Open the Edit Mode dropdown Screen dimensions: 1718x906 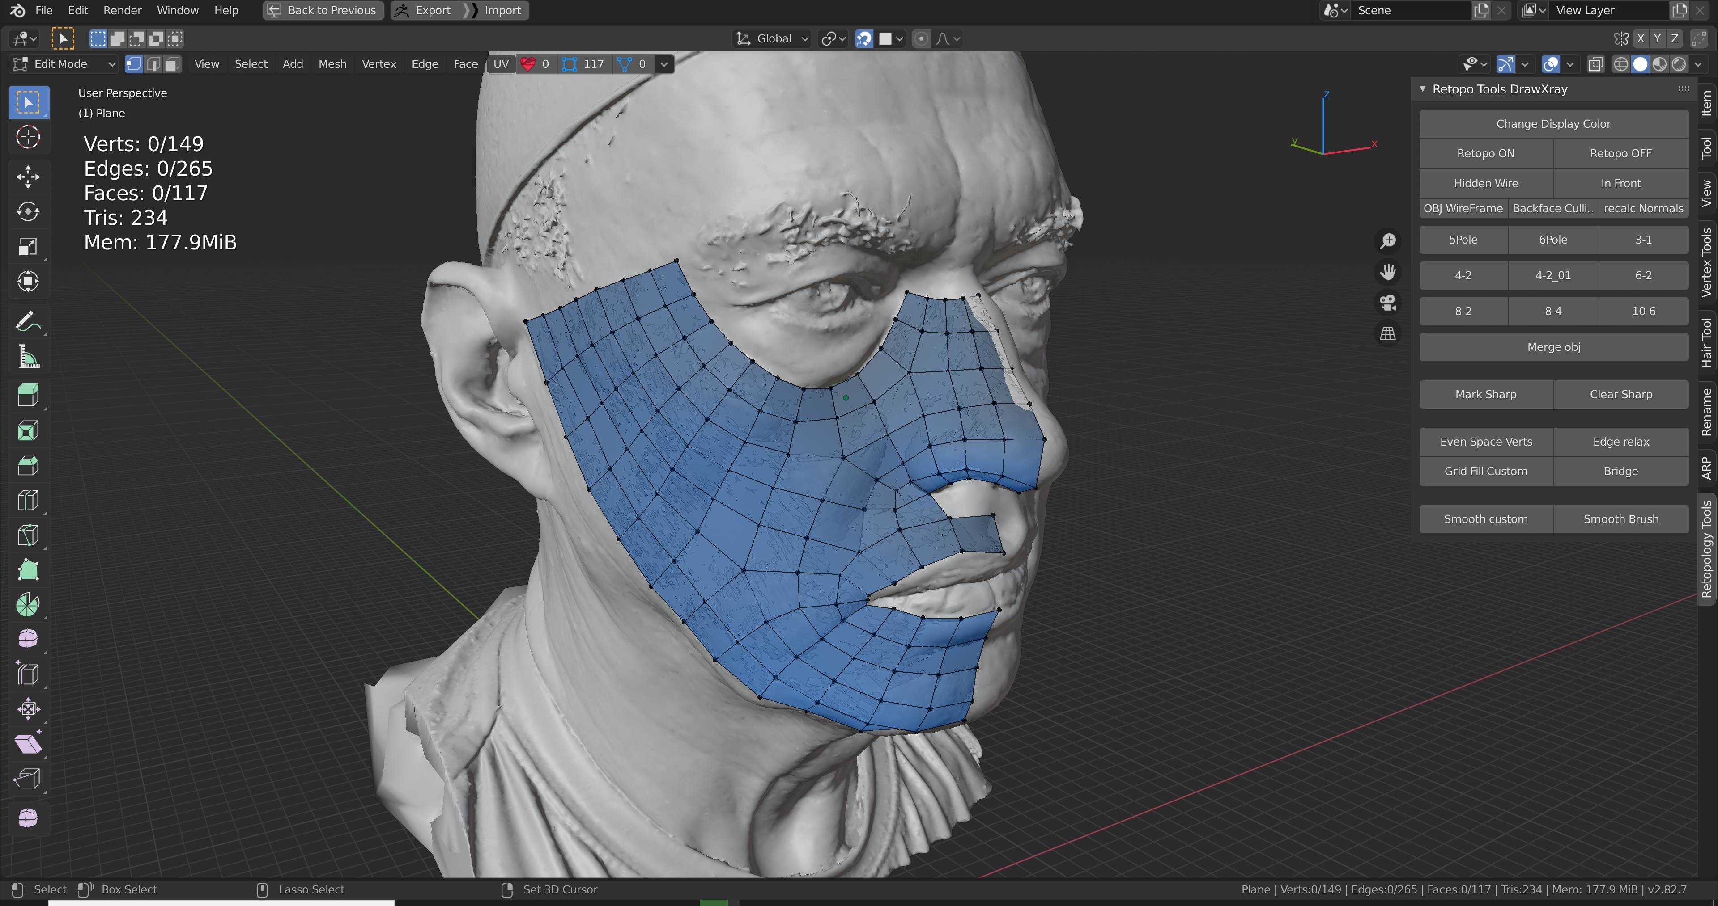(x=64, y=64)
